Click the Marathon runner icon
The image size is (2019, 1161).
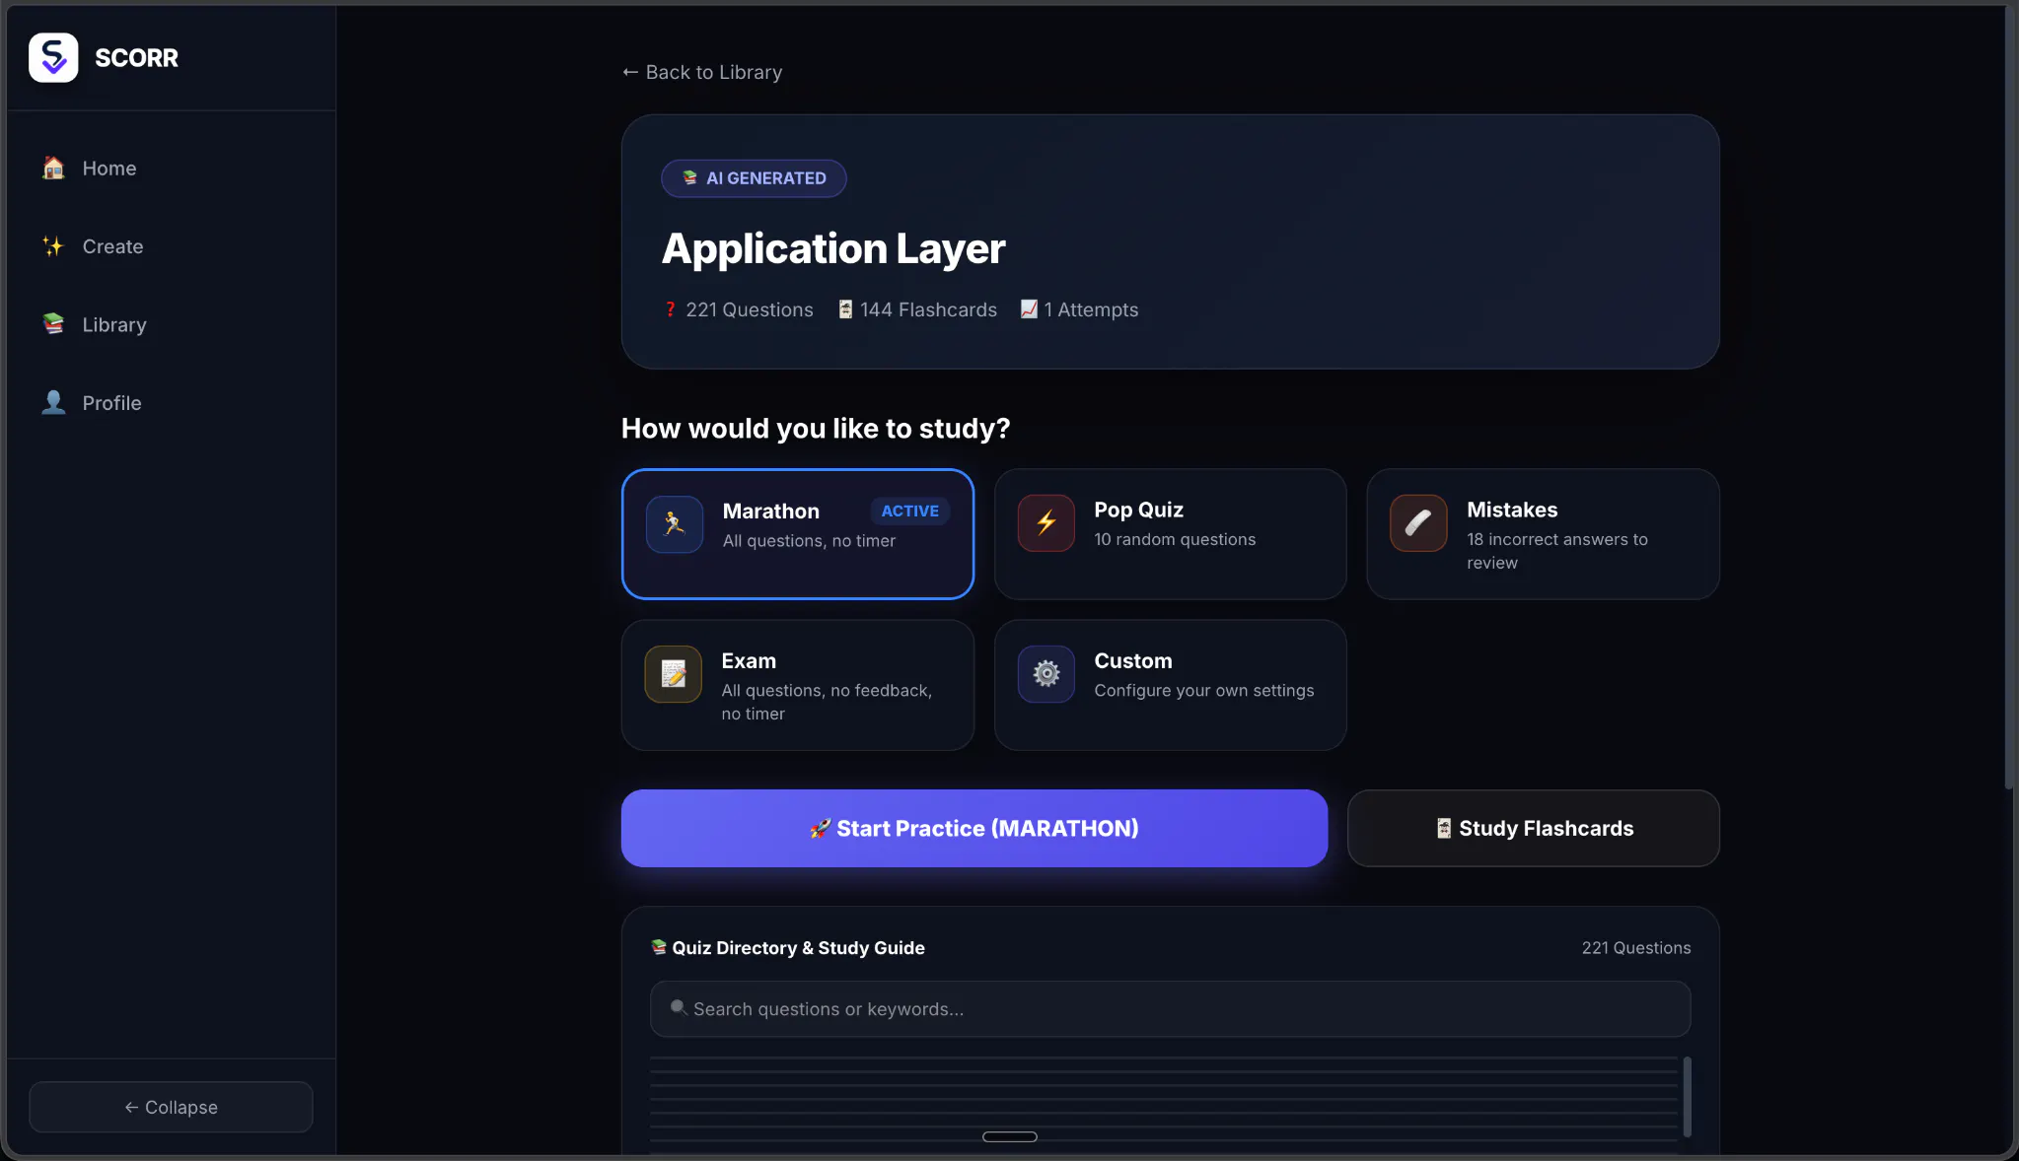tap(675, 523)
